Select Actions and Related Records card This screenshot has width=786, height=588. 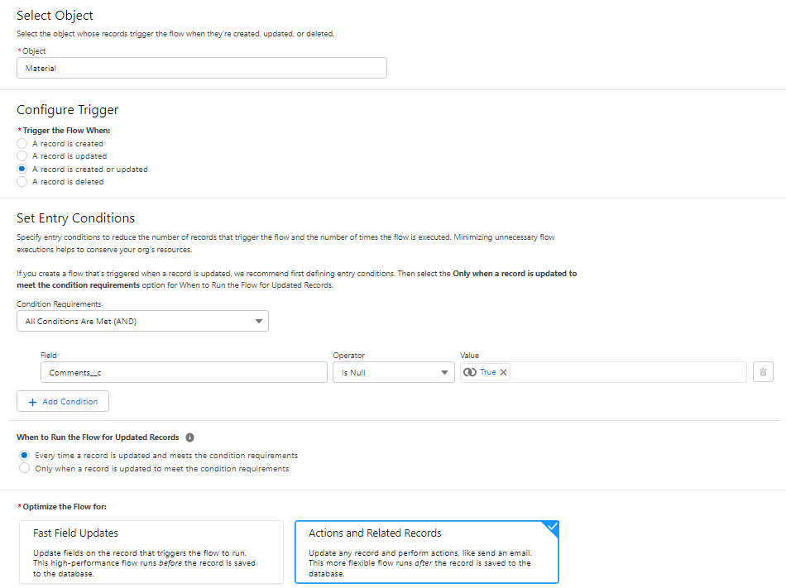coord(426,552)
